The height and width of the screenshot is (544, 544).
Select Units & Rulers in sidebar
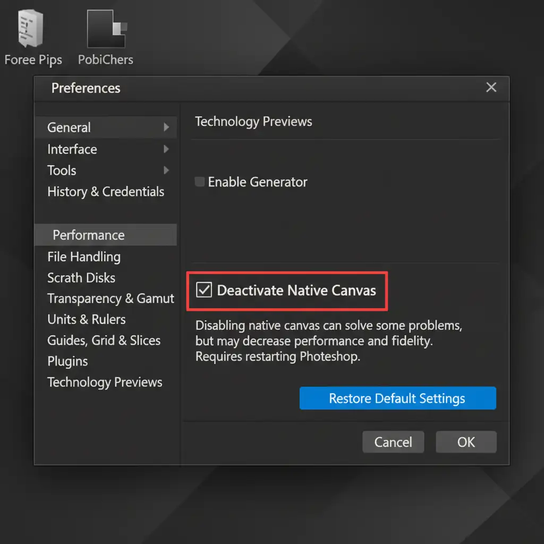pos(87,319)
